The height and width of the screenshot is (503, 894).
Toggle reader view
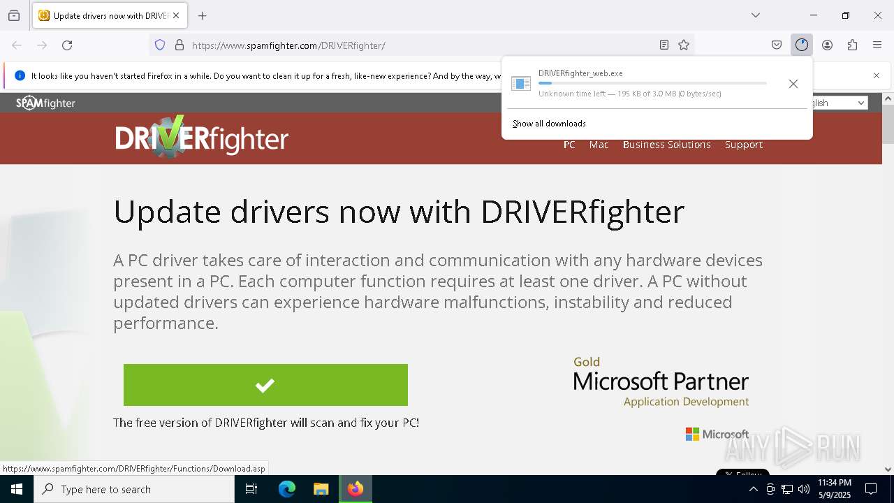[x=664, y=45]
